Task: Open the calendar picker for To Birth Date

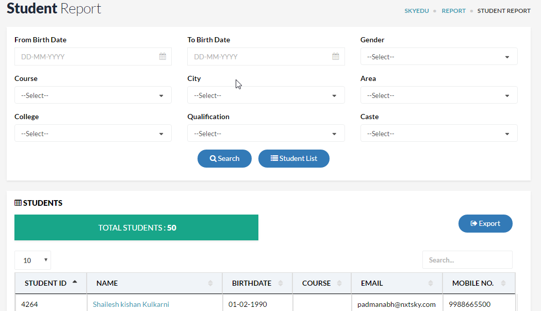Action: click(x=335, y=56)
